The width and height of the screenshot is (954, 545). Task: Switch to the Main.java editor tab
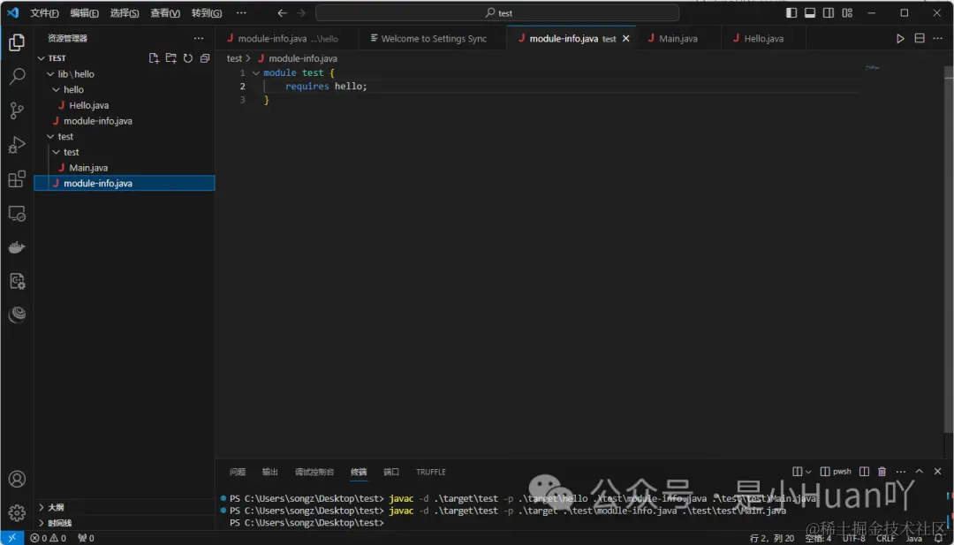(678, 38)
